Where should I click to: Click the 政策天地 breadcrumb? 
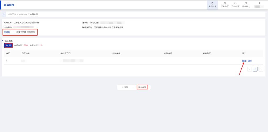(12, 14)
